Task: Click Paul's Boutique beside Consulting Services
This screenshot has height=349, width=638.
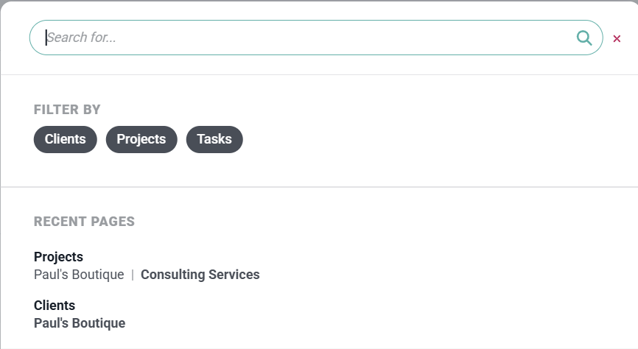Action: click(x=79, y=275)
